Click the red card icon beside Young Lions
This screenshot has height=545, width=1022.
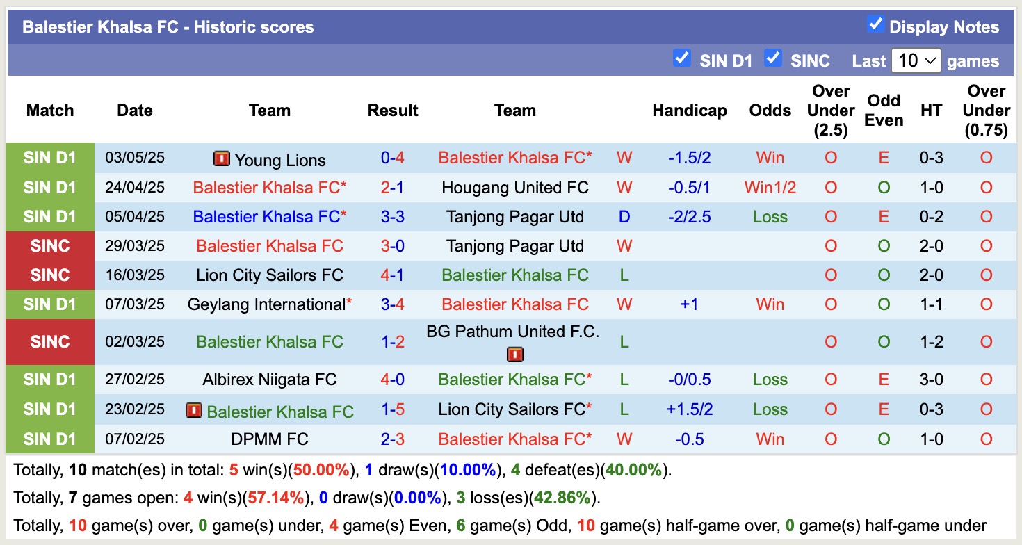pyautogui.click(x=221, y=159)
